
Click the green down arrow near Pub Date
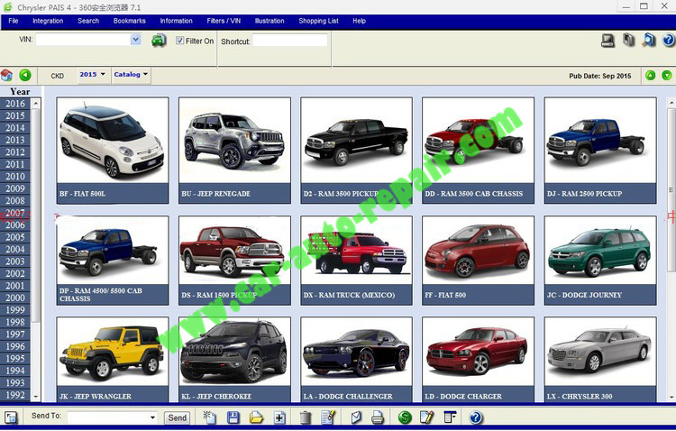pos(666,76)
